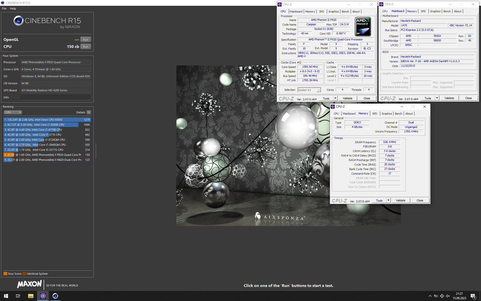Click the GFX Board ATI Mobility Radeon field
Viewport: 481px width, 301px height.
[x=56, y=90]
